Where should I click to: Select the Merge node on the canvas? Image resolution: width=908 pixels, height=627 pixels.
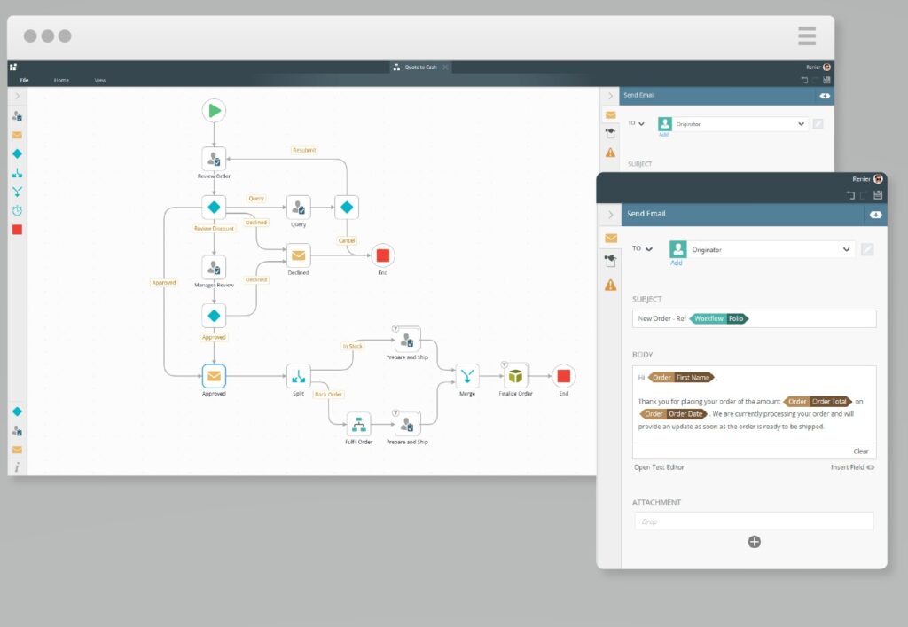tap(467, 375)
